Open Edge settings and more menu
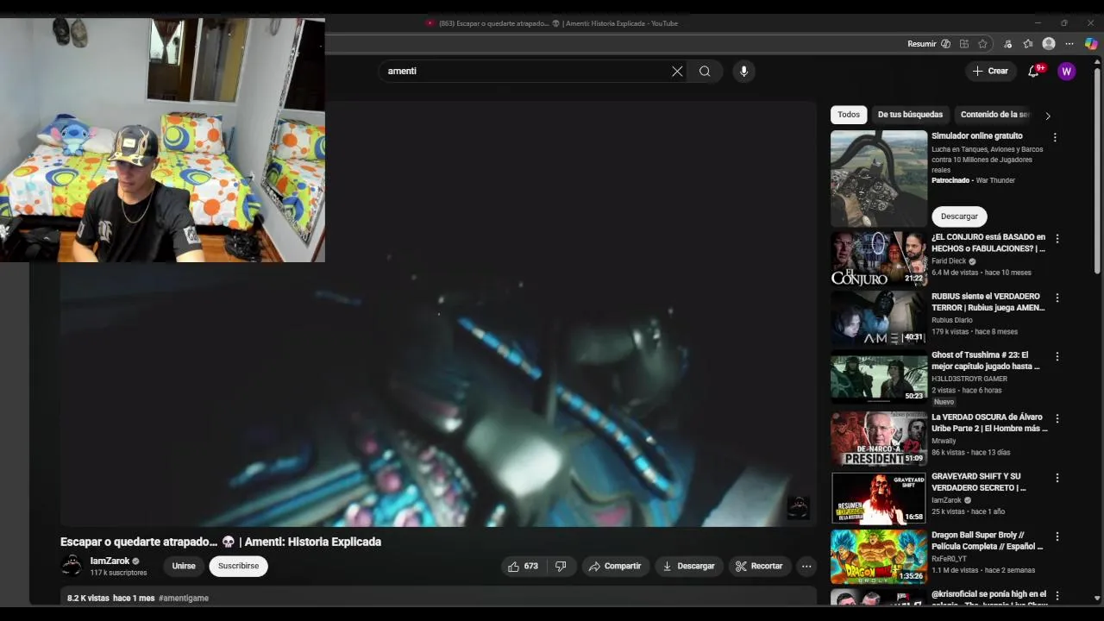The width and height of the screenshot is (1104, 621). pyautogui.click(x=1069, y=44)
